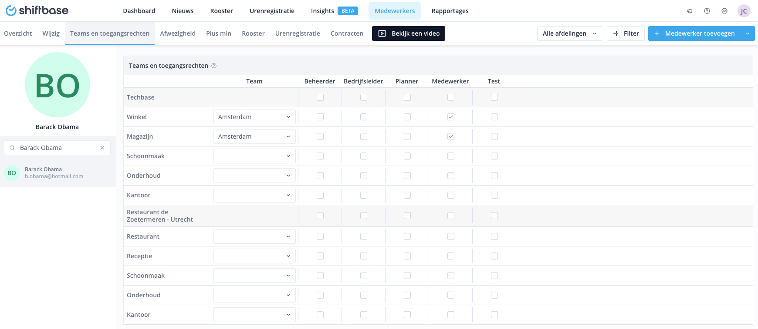Image resolution: width=758 pixels, height=329 pixels.
Task: Click the Bekijk een video button
Action: (409, 33)
